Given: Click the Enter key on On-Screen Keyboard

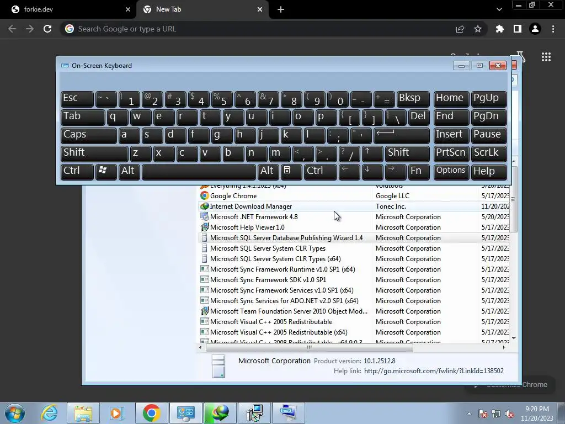Looking at the screenshot, I should (x=402, y=135).
